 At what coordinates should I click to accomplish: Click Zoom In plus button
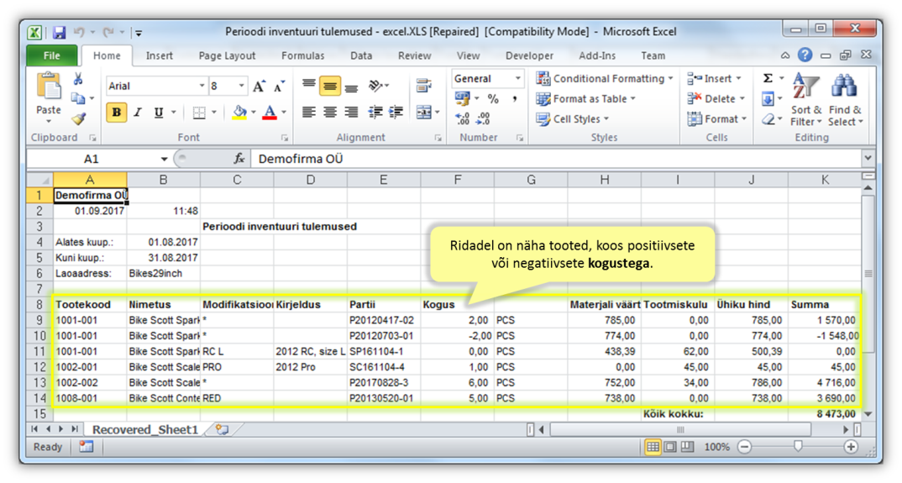[x=852, y=448]
